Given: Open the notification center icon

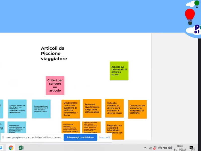Looking at the screenshot, I should pyautogui.click(x=191, y=148).
